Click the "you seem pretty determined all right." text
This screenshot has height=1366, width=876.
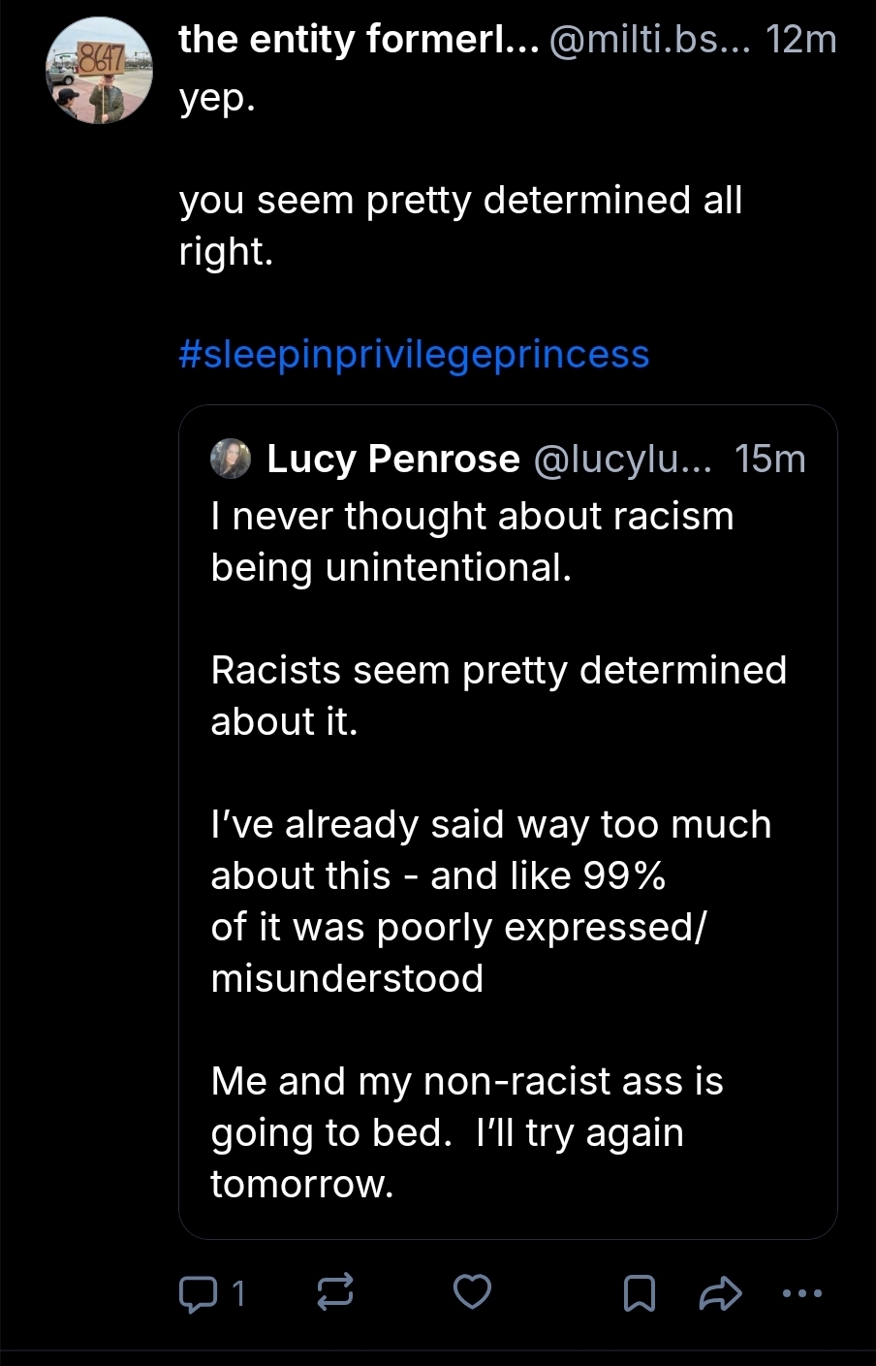click(x=460, y=225)
